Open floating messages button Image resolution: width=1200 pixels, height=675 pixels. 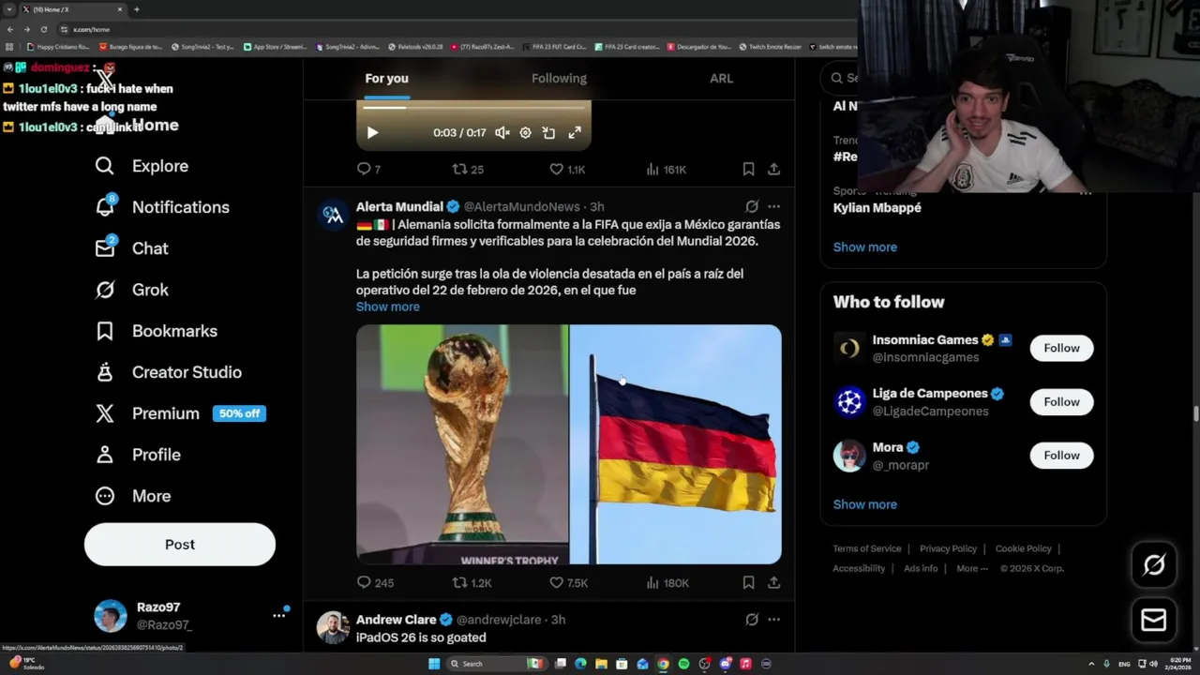[1154, 620]
